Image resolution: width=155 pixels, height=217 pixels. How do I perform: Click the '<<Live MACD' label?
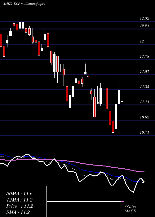pyautogui.click(x=131, y=209)
